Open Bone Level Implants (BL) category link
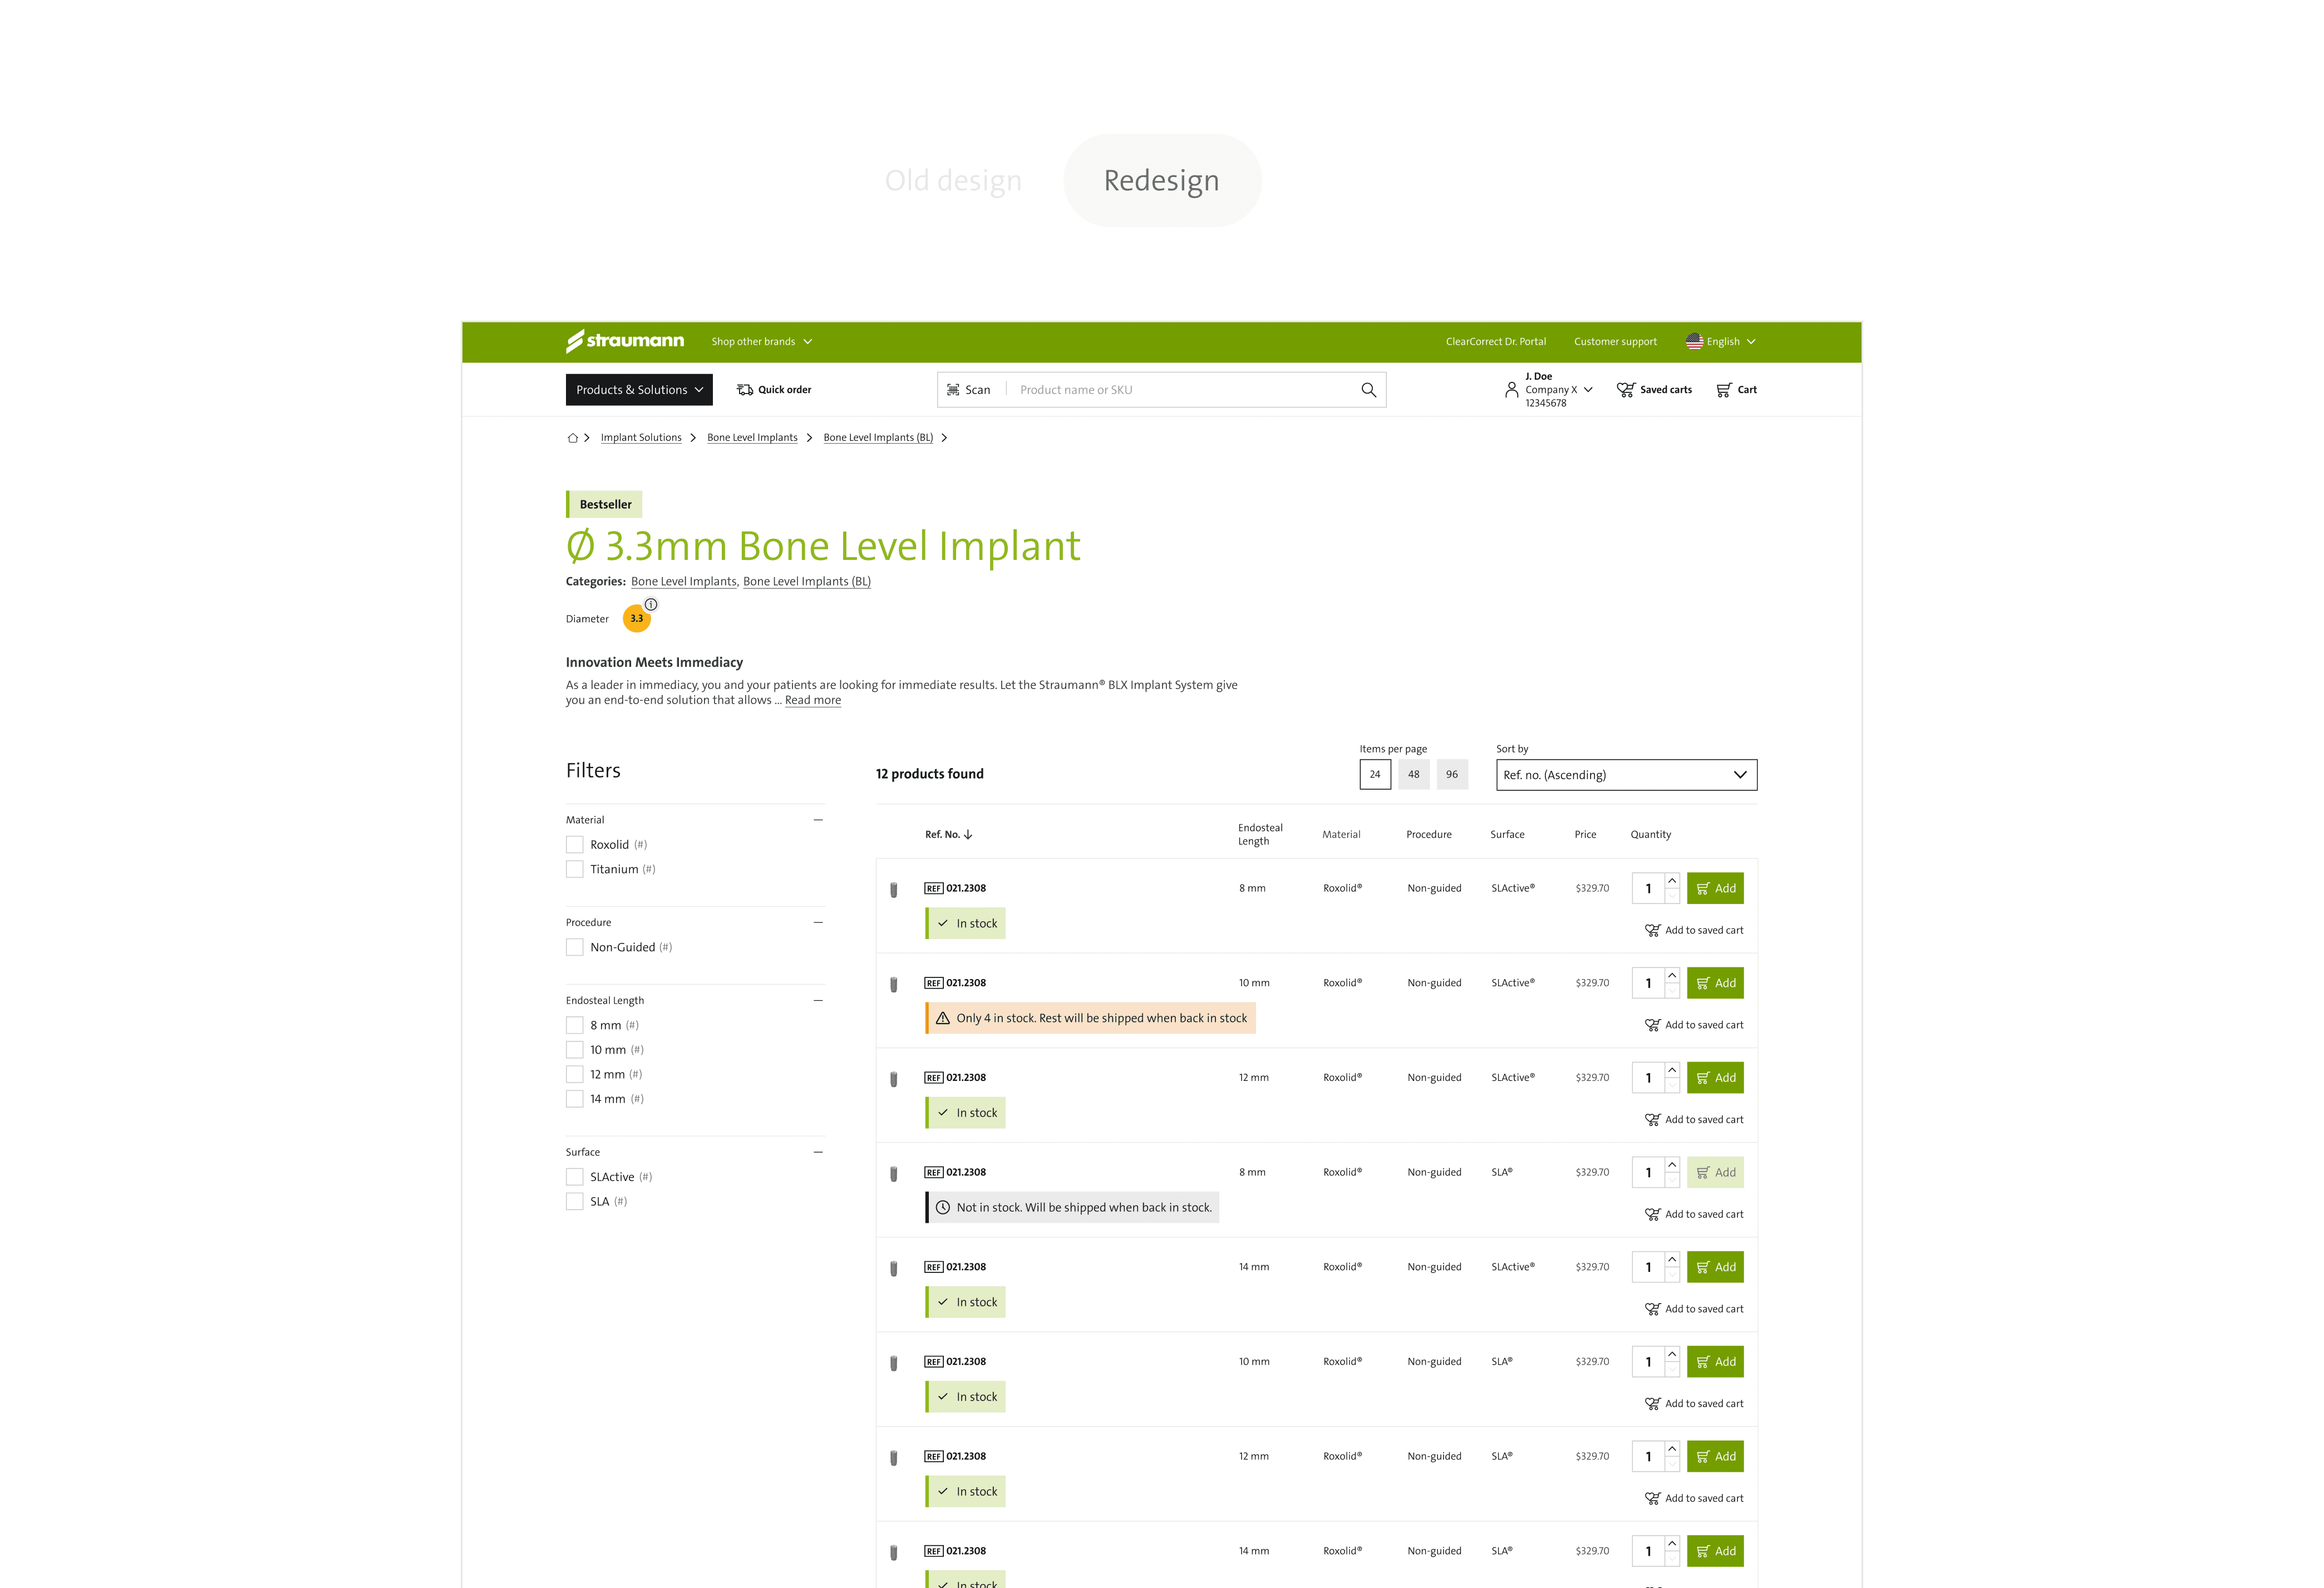Screen dimensions: 2324x1588 coord(807,582)
